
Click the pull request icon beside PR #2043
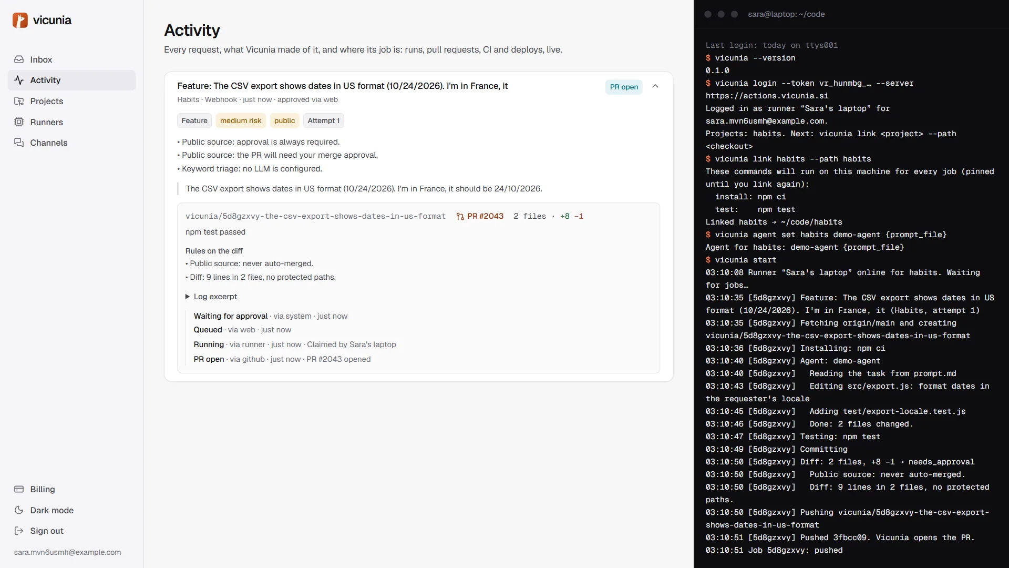[460, 216]
